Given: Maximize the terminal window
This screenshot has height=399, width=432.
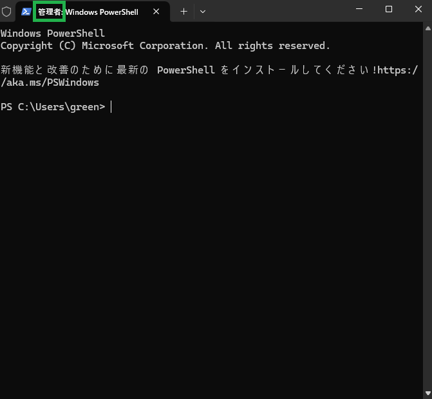Looking at the screenshot, I should (389, 9).
